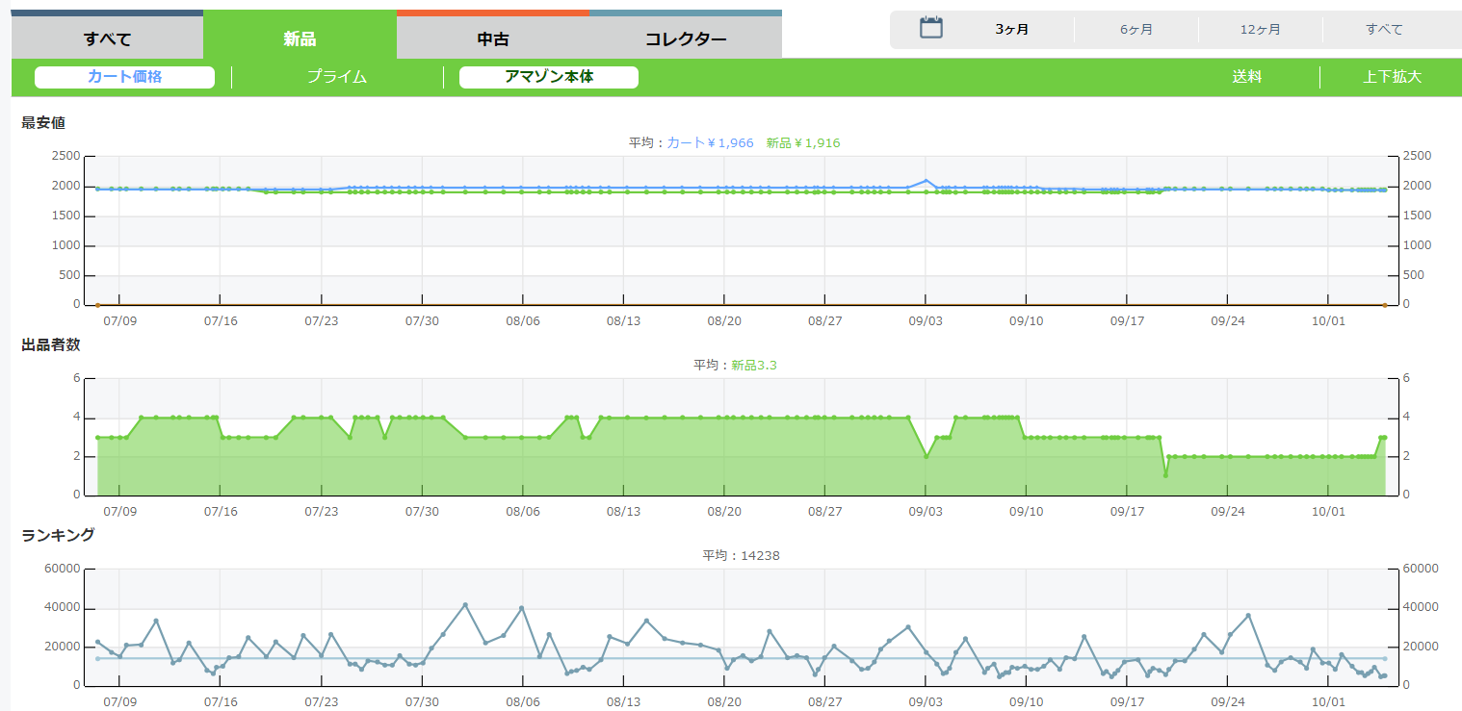Toggle the カート価格 filter
The width and height of the screenshot is (1462, 711).
[124, 77]
